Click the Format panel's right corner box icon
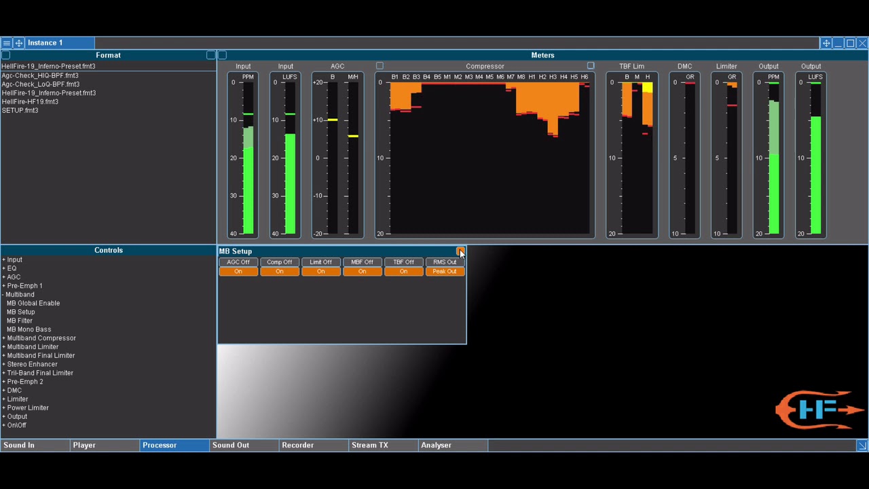 tap(211, 55)
